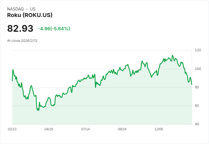This screenshot has width=209, height=144.
Task: Click the 40 y-axis price label
Action: tap(197, 124)
